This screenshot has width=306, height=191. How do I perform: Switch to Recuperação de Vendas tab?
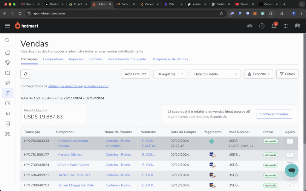tap(170, 59)
